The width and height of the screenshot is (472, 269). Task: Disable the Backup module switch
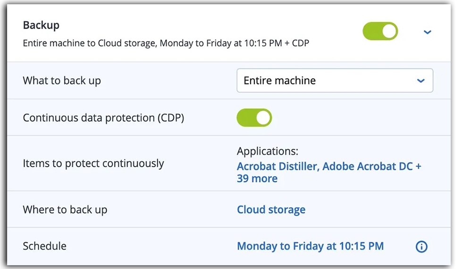pos(380,31)
